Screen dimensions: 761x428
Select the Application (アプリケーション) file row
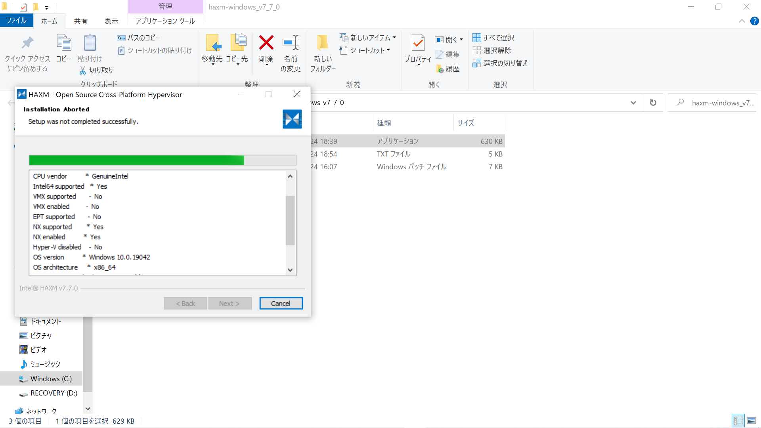tap(407, 141)
